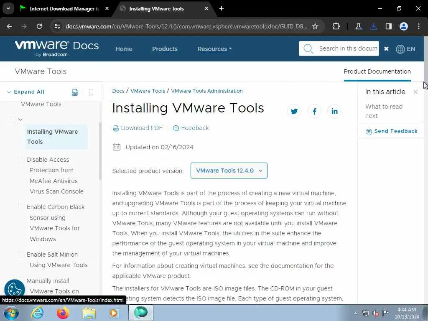428x321 pixels.
Task: Open Windows Explorer from the taskbar
Action: 89,313
